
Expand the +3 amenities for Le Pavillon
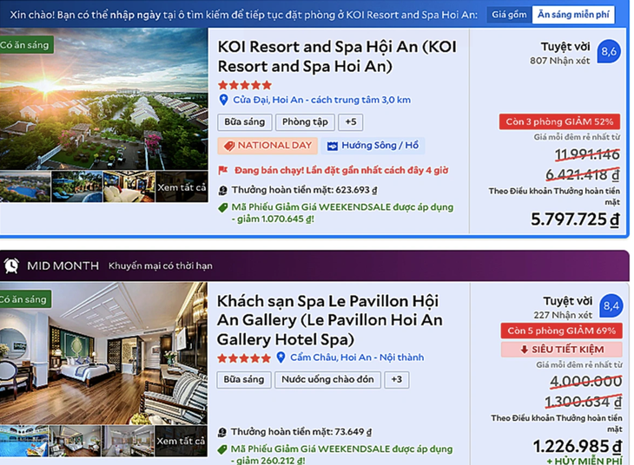click(396, 379)
